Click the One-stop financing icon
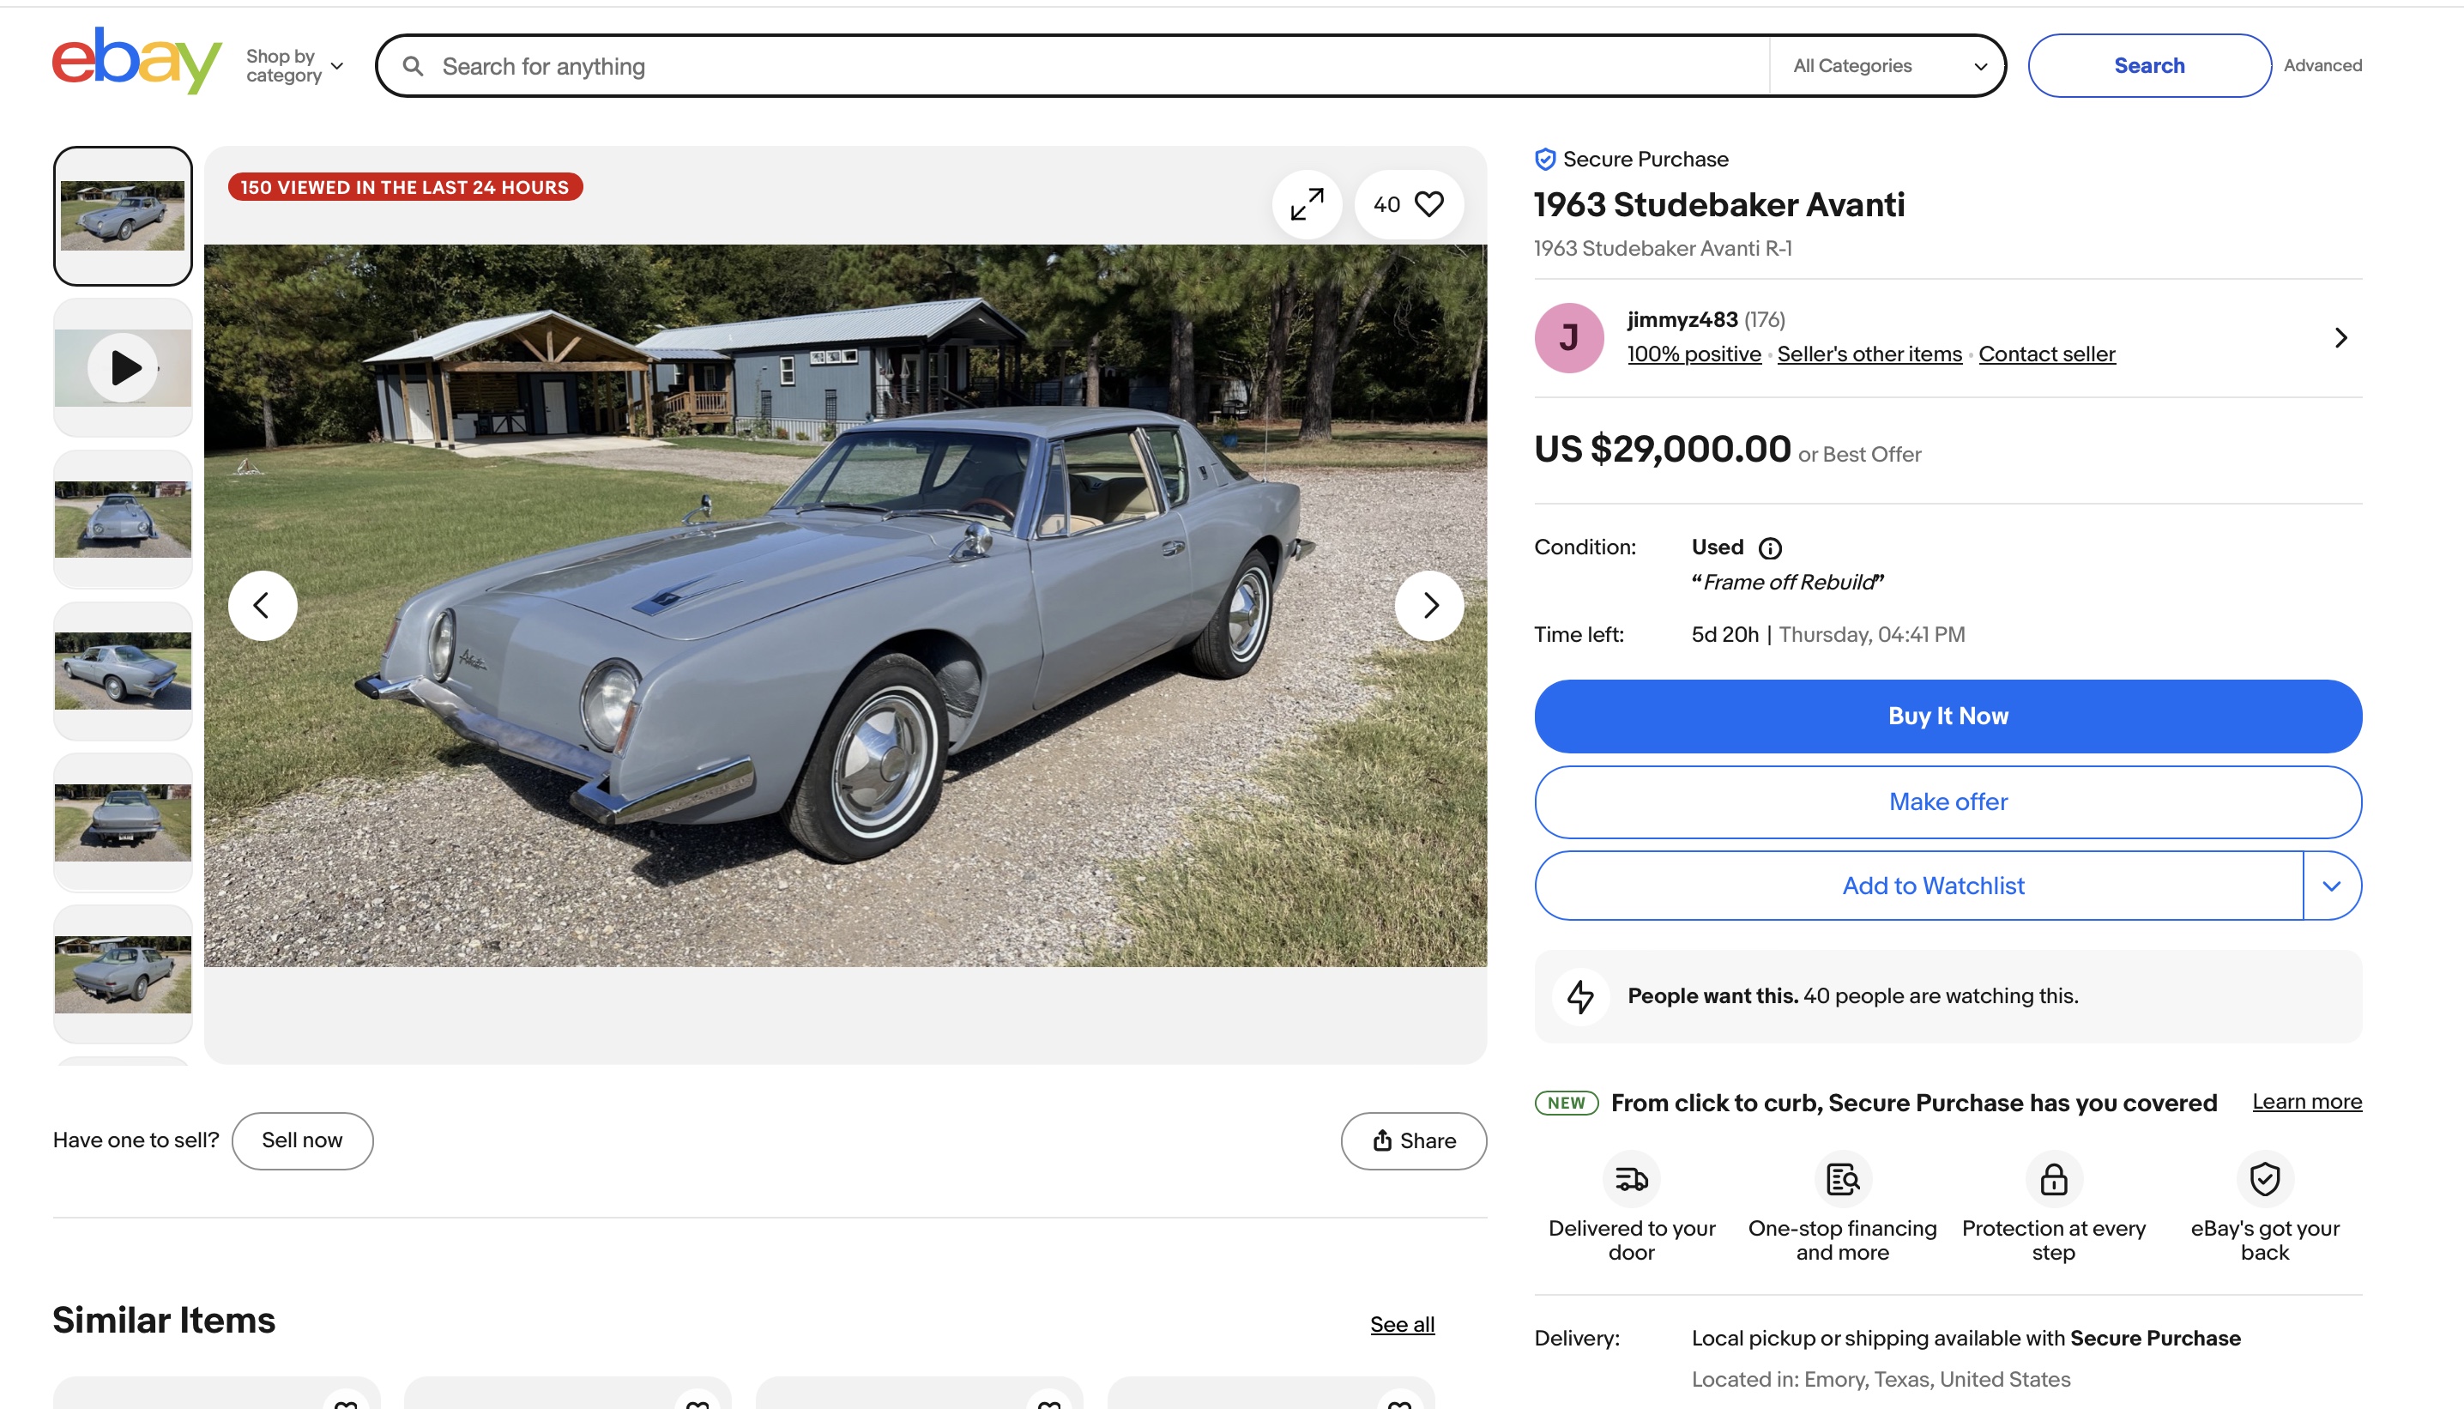The image size is (2464, 1409). coord(1842,1179)
